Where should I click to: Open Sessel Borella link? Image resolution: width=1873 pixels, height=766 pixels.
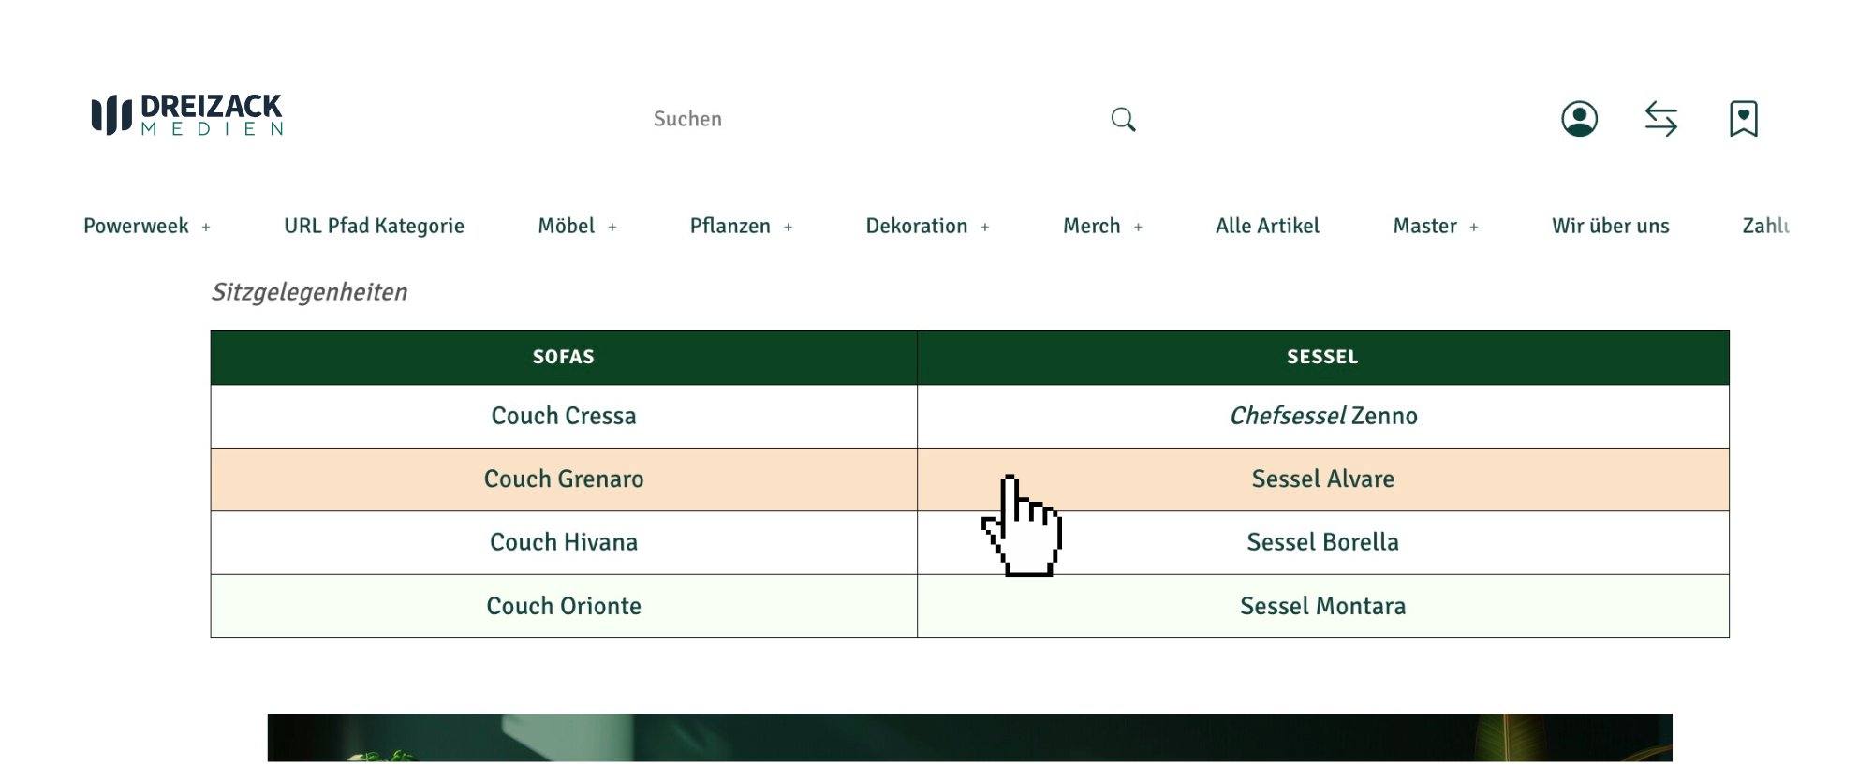point(1323,542)
